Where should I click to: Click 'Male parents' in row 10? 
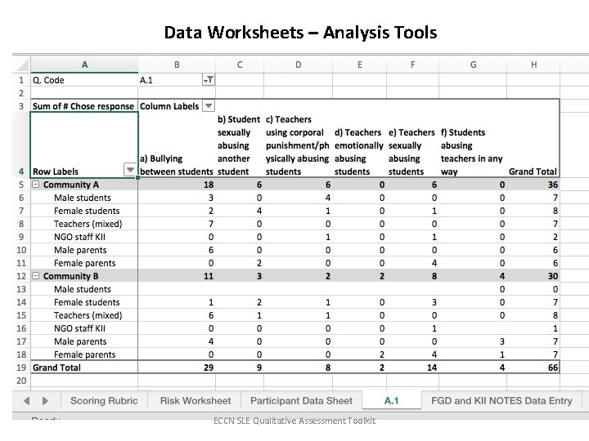(x=80, y=251)
